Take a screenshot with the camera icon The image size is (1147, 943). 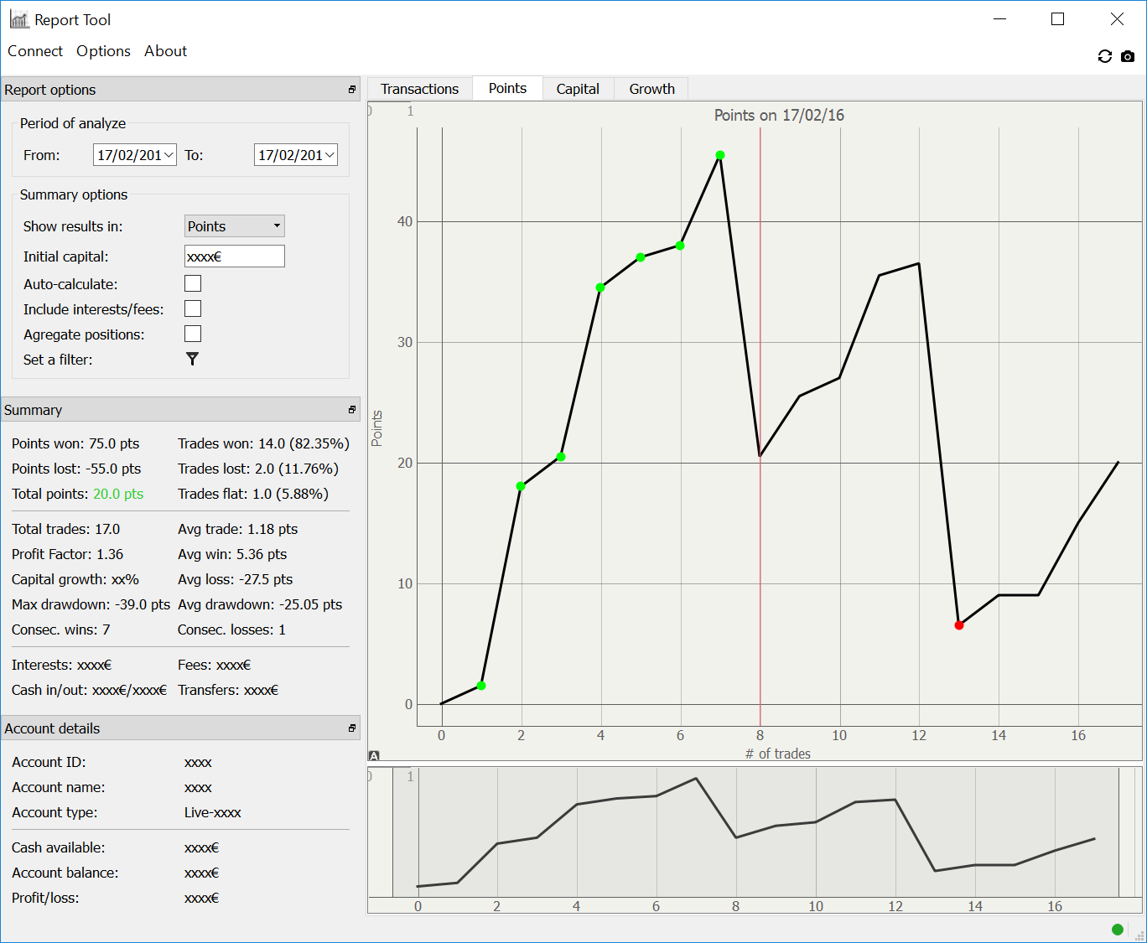[1128, 56]
